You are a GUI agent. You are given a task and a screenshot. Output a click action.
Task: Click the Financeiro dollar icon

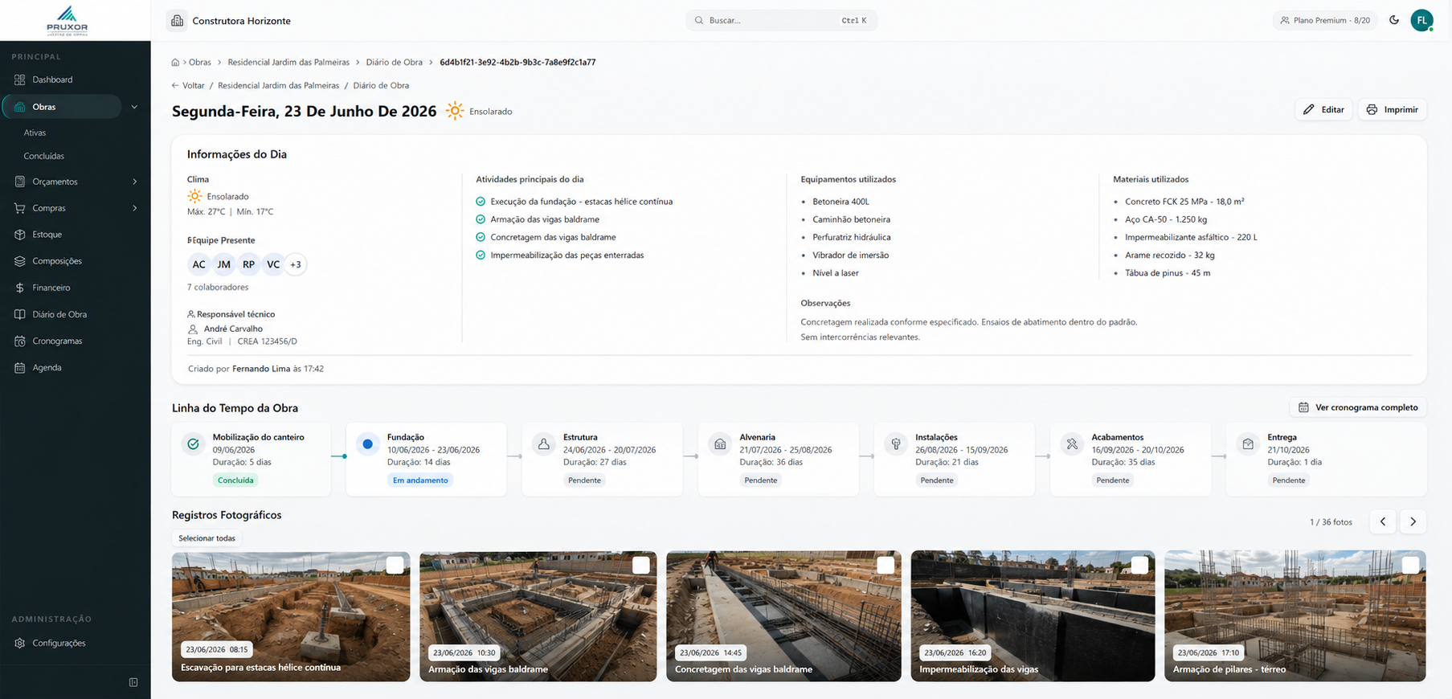(20, 288)
